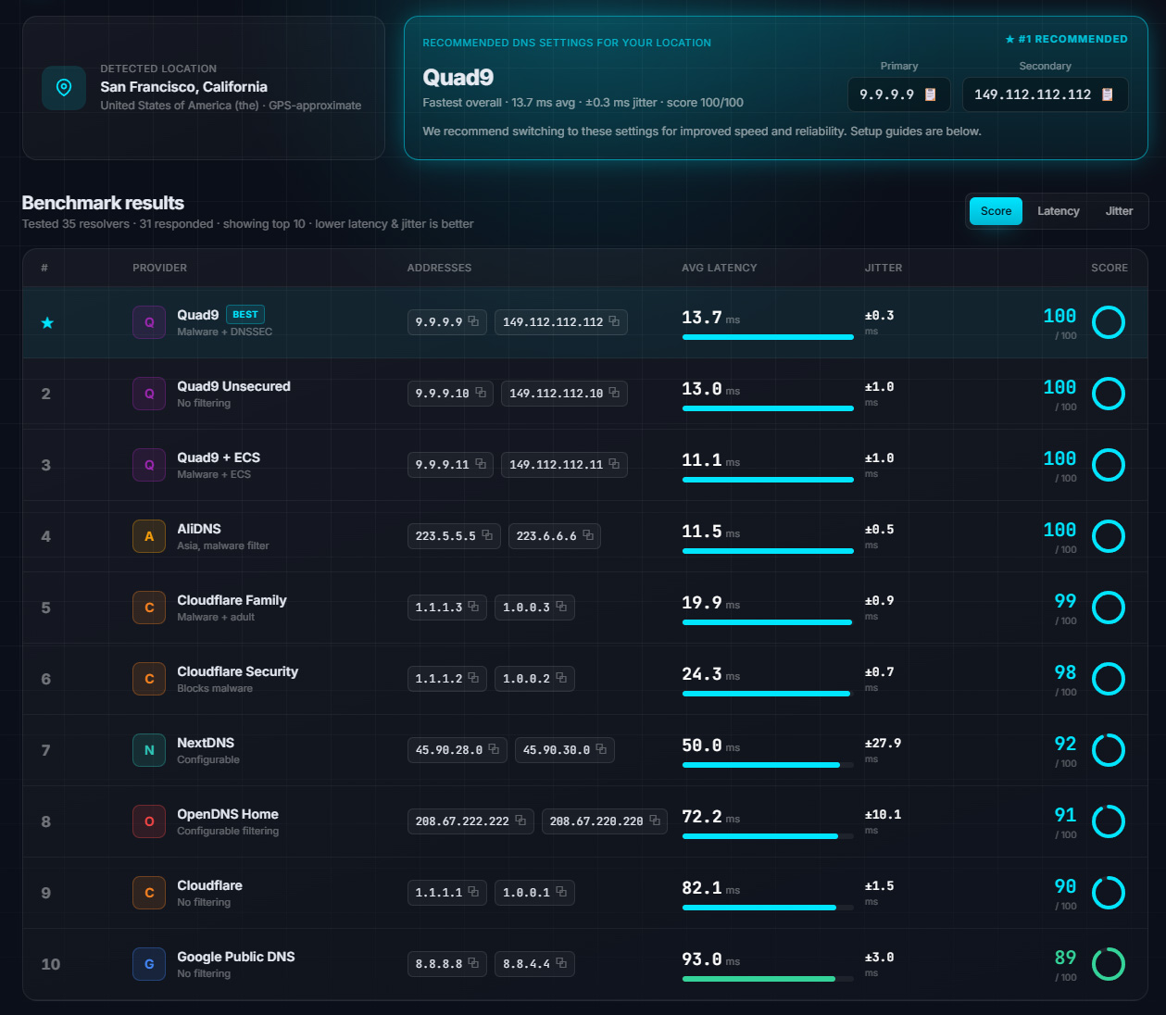Click the Cloudflare score value 90

click(1065, 886)
